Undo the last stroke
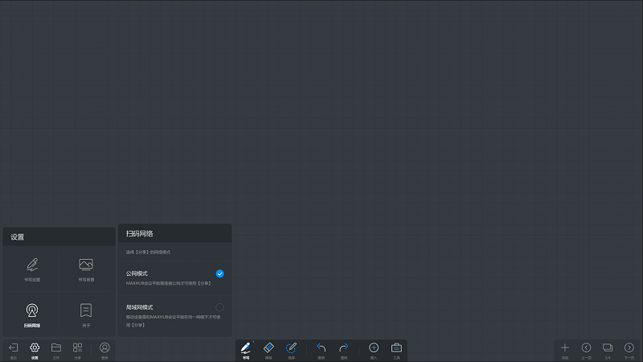Screen dimensions: 643x362 click(321, 349)
